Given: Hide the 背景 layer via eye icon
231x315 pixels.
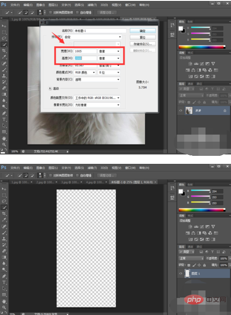Looking at the screenshot, I should click(181, 111).
